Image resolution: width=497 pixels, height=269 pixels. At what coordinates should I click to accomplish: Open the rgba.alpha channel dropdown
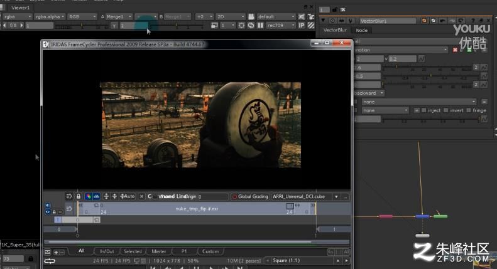50,16
